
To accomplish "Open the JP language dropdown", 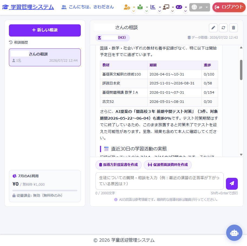I will [x=200, y=7].
